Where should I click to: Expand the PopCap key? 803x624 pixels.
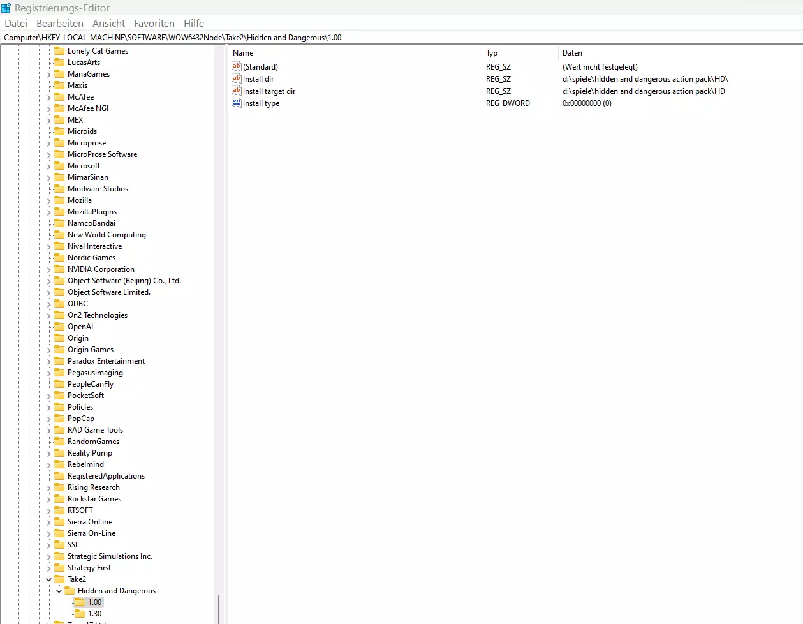click(x=48, y=419)
